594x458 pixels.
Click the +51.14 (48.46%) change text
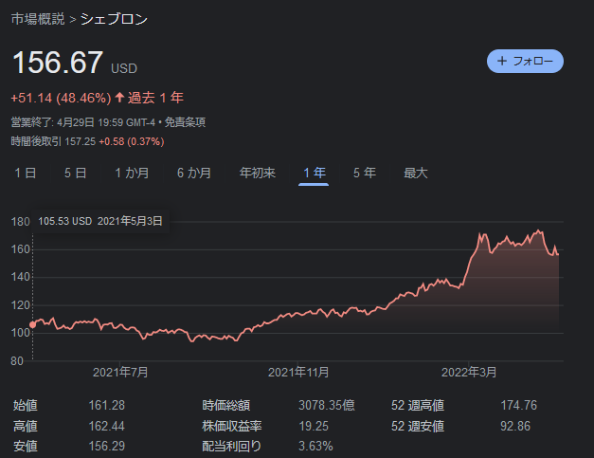[61, 99]
